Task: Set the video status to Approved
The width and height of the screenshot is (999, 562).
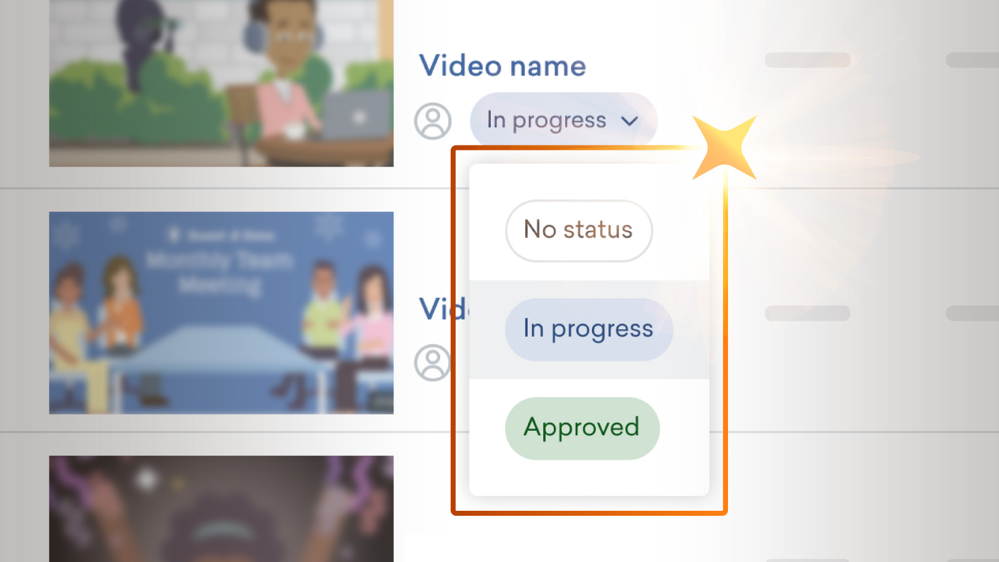Action: [582, 428]
